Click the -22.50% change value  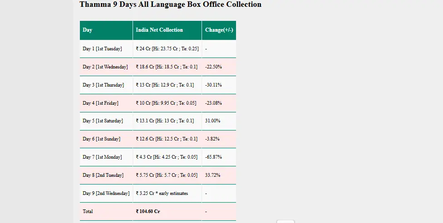213,67
